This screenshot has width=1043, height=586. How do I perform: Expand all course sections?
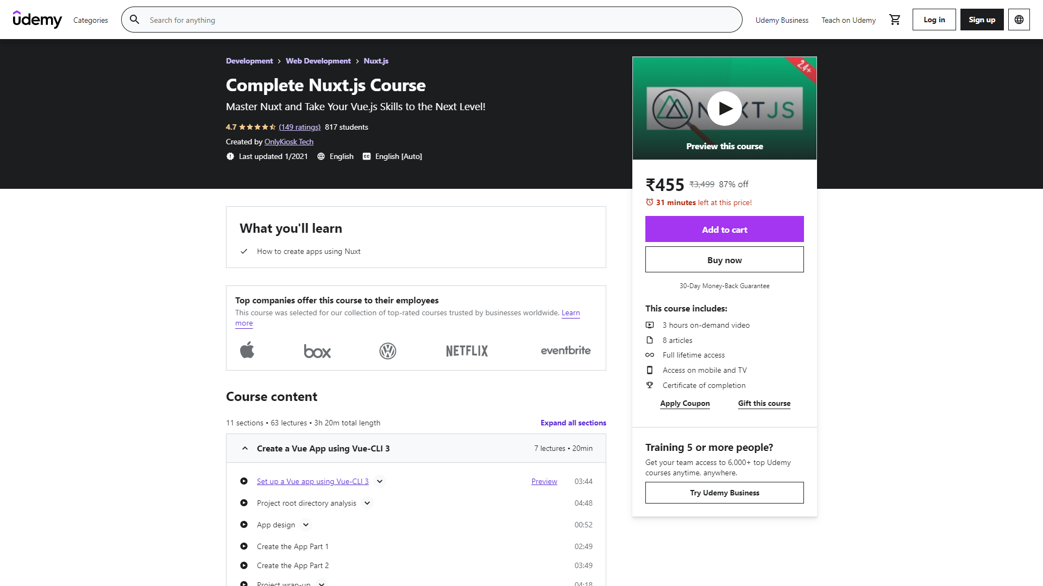[x=573, y=423]
